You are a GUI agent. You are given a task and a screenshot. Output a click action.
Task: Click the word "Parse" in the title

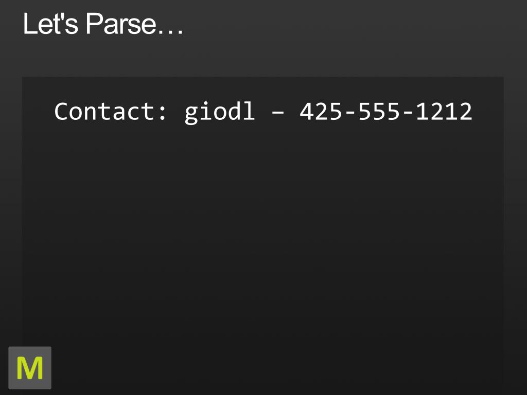[x=121, y=24]
